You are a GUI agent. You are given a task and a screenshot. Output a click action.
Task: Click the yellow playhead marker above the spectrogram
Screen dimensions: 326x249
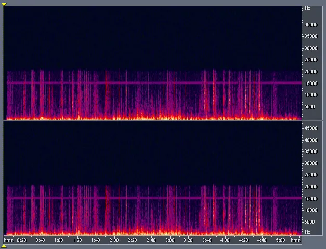[x=4, y=4]
